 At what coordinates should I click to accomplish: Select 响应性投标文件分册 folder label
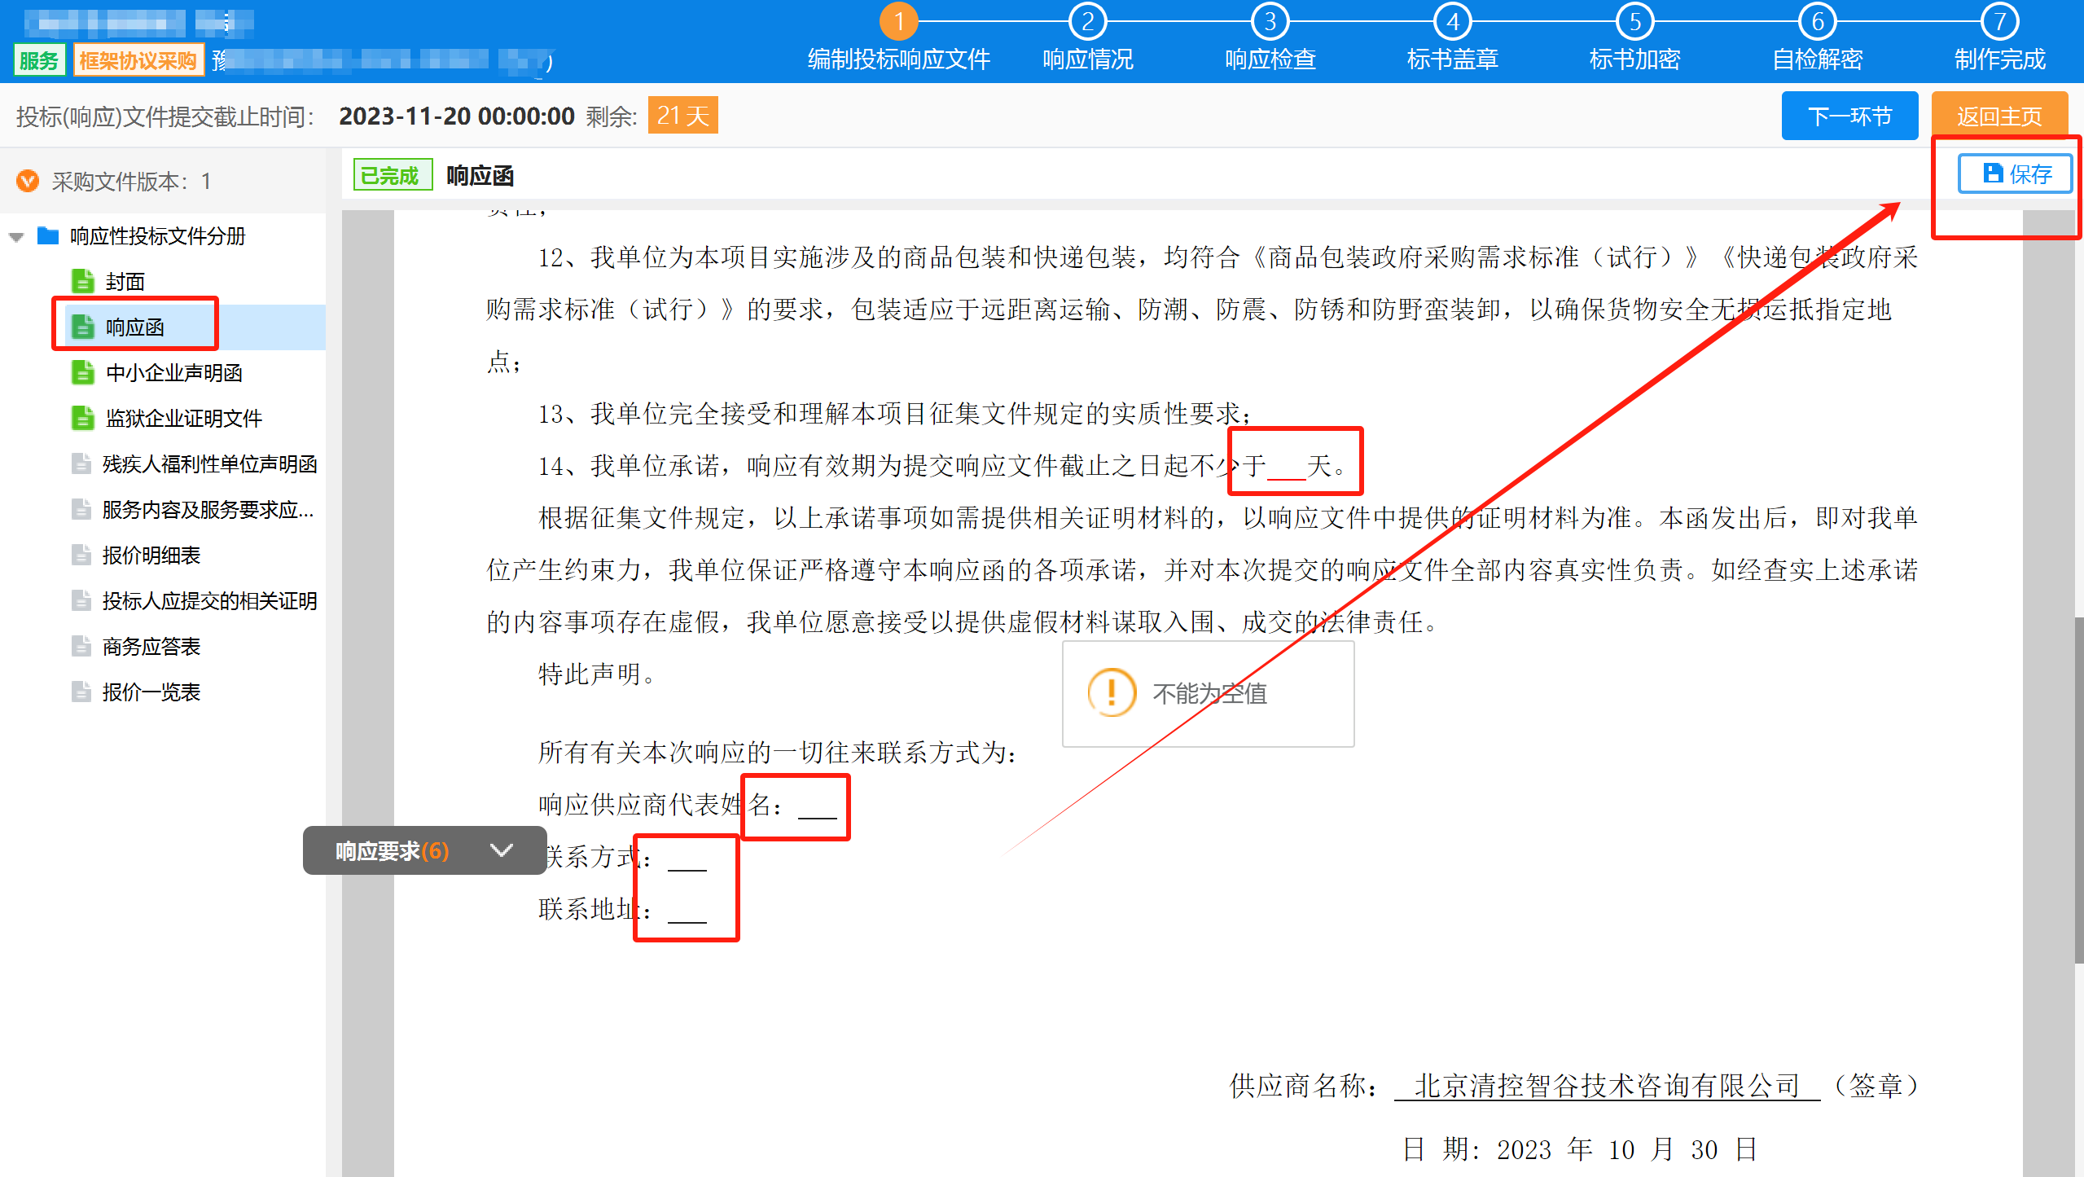157,236
